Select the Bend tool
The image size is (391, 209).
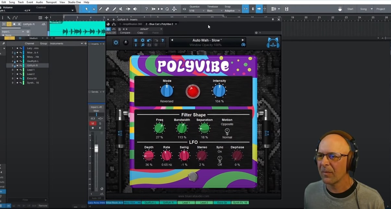click(x=128, y=9)
